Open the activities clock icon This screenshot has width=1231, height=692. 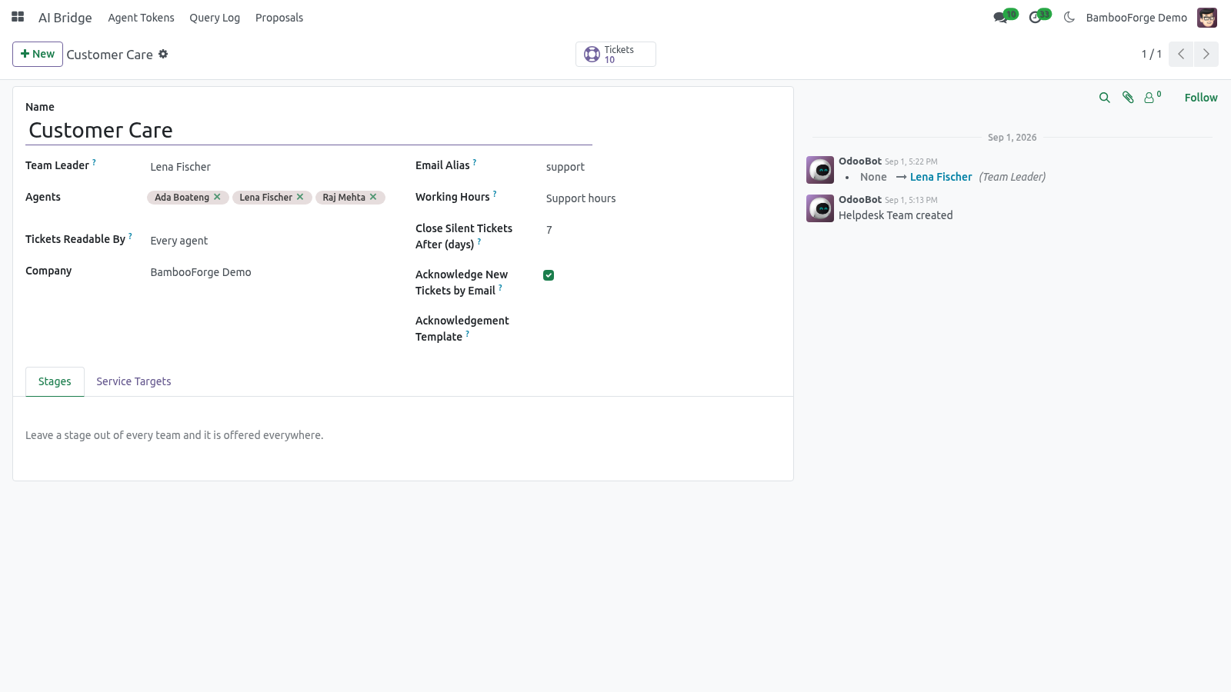(1036, 17)
